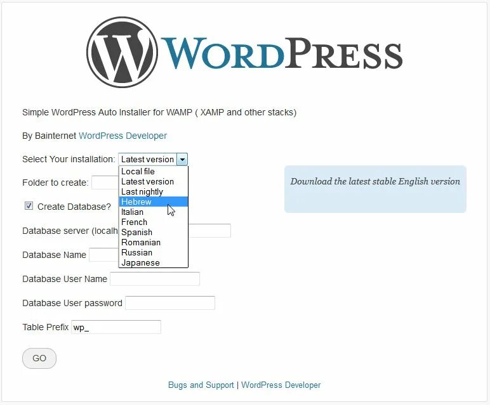This screenshot has width=490, height=405.
Task: Click the Database Name input field
Action: [103, 255]
